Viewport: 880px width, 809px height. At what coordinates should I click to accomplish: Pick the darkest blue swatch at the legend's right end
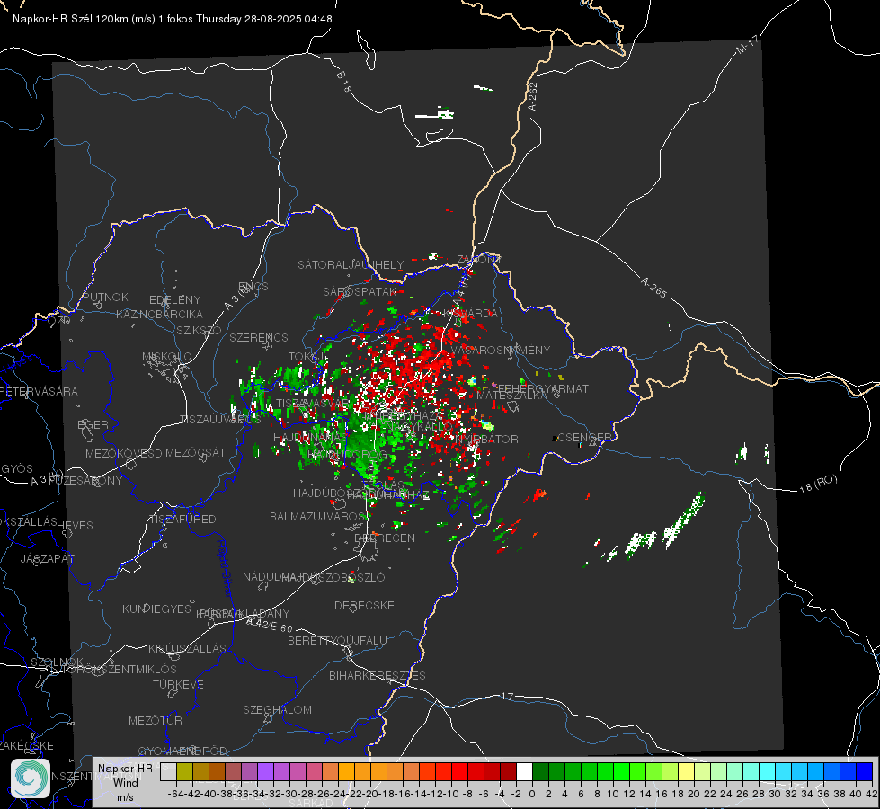coord(865,771)
